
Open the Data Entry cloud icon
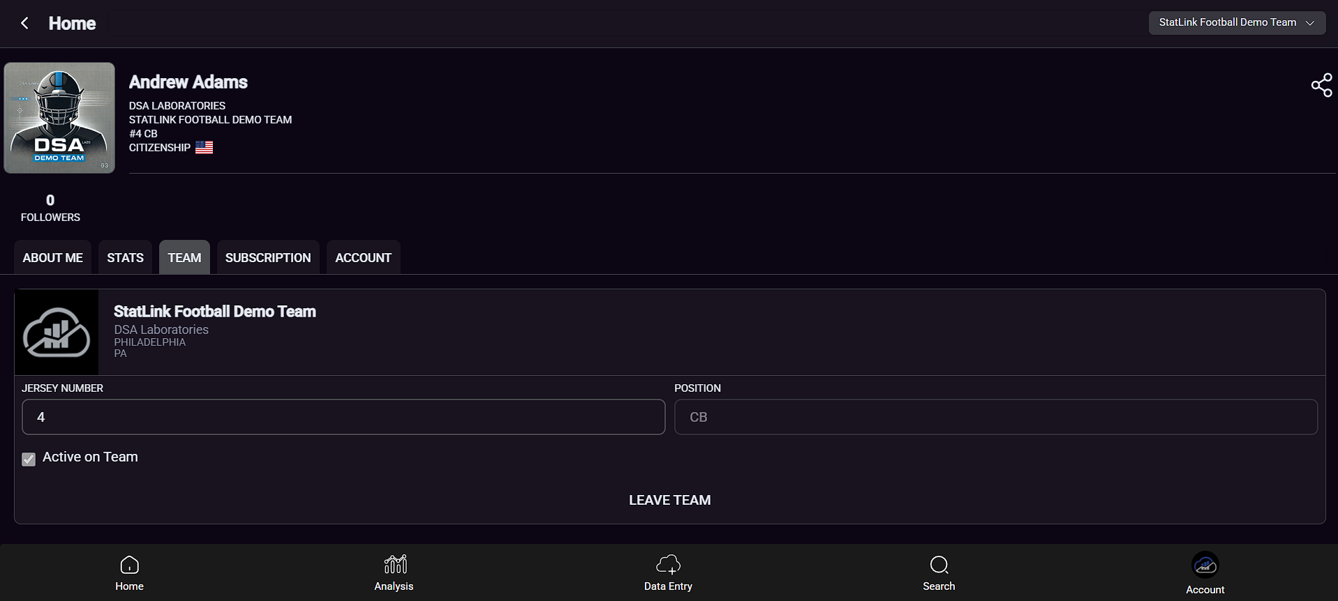pyautogui.click(x=668, y=564)
